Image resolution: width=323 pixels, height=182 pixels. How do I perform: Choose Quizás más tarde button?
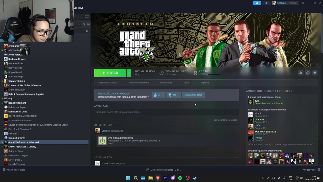(x=193, y=95)
